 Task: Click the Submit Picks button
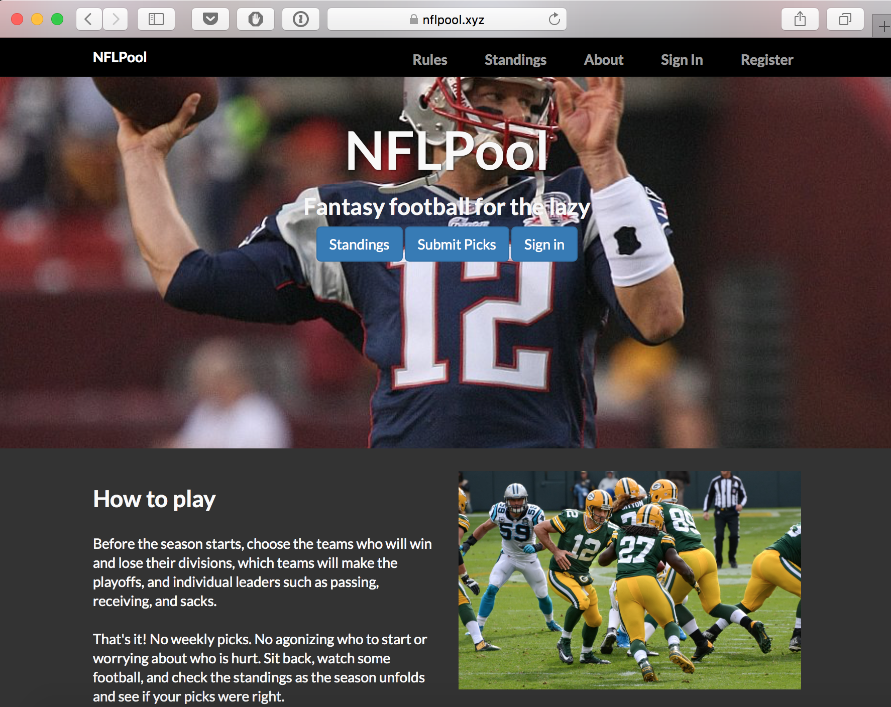pyautogui.click(x=456, y=244)
